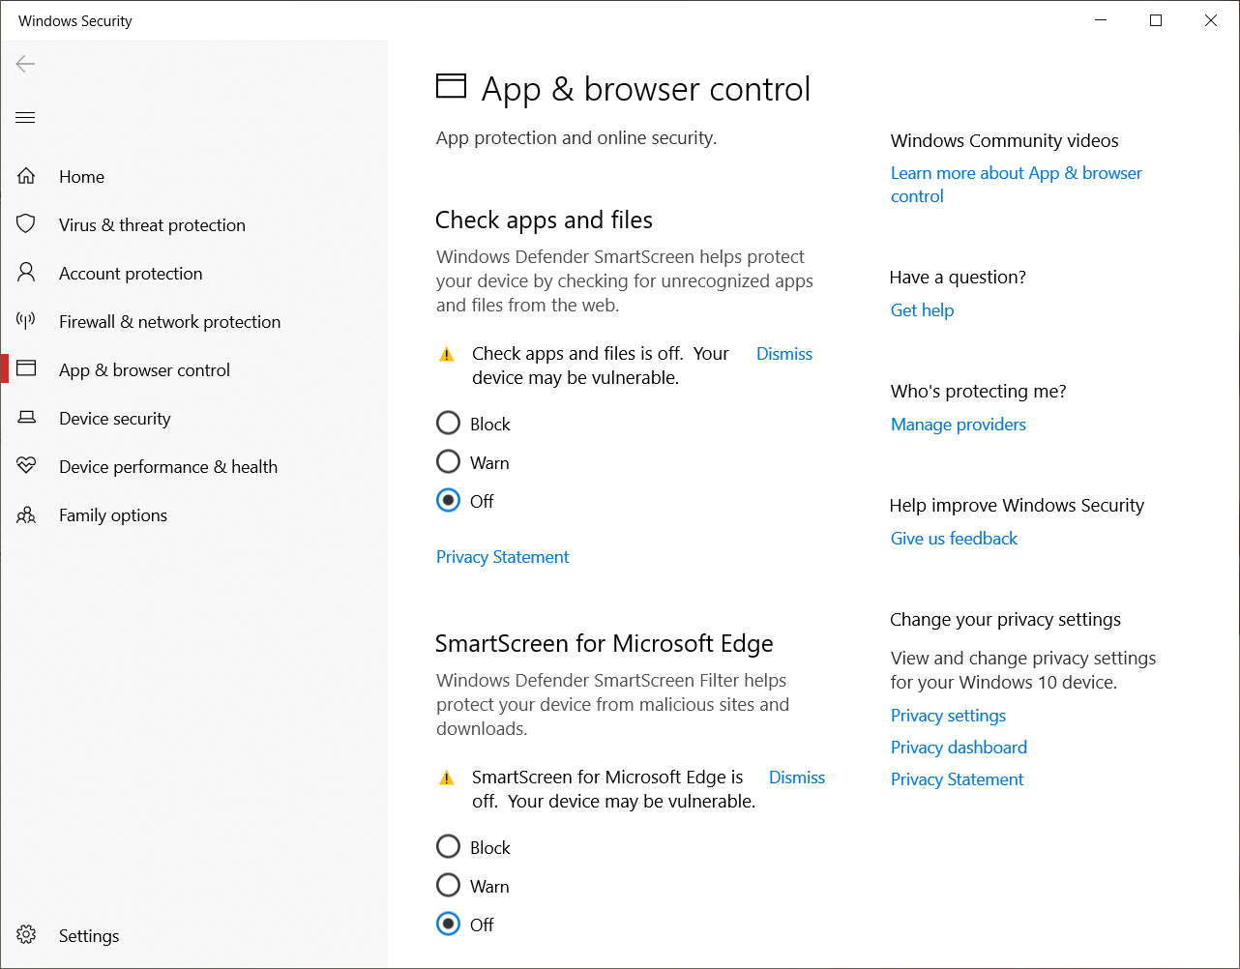Dismiss the SmartScreen for Edge warning
The height and width of the screenshot is (969, 1240).
tap(797, 778)
